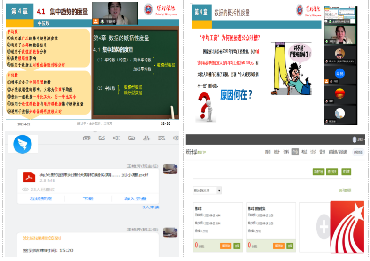Screen dimensions: 370x261
Task: Click the speaker announcement icon in chat toolbar
Action: (x=116, y=138)
